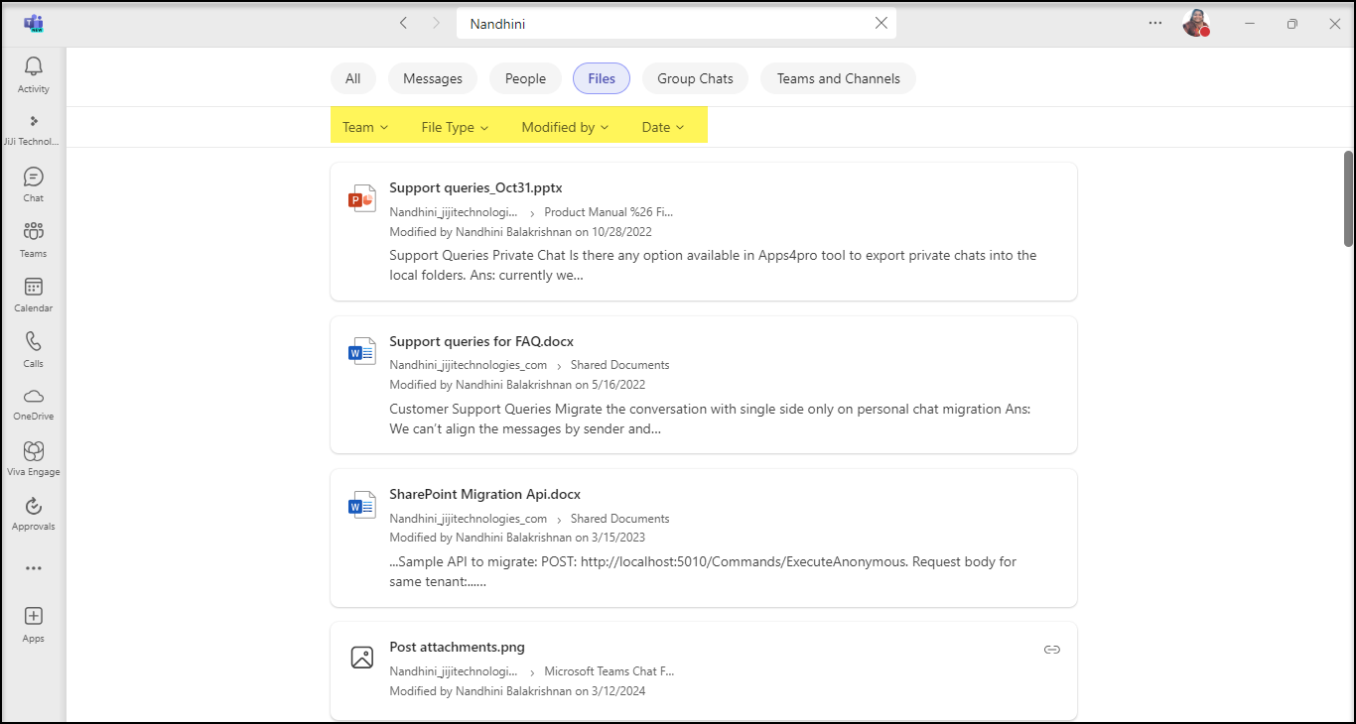This screenshot has width=1356, height=724.
Task: Click the search field containing Nandhini
Action: pos(655,23)
